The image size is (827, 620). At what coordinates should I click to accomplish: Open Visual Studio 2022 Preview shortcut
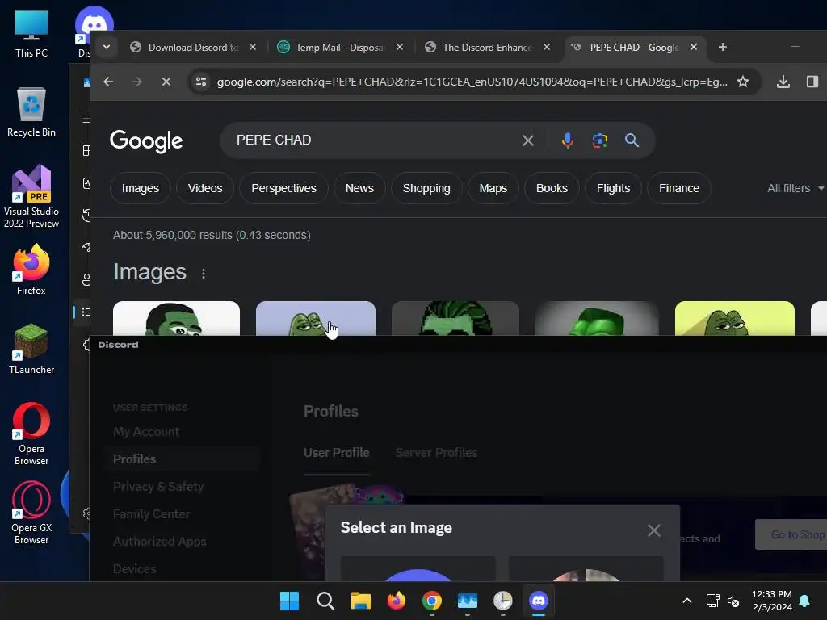(31, 197)
